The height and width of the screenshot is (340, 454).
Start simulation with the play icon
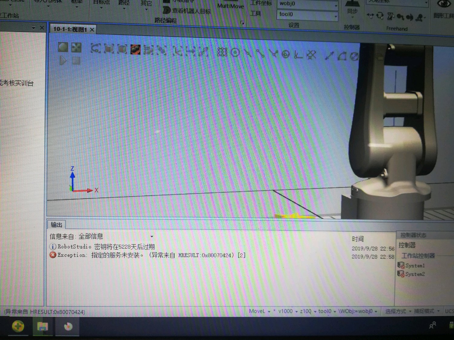[63, 61]
